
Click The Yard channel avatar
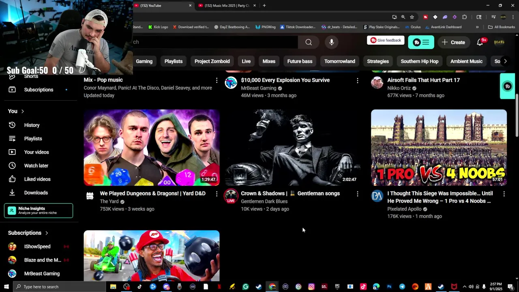90,196
